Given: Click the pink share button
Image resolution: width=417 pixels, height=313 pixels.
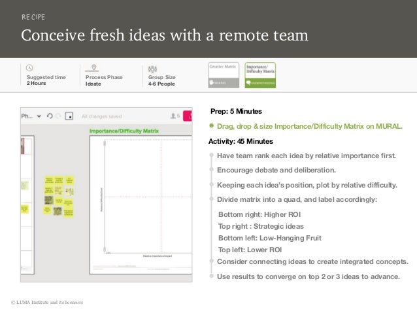Looking at the screenshot, I should coord(188,116).
